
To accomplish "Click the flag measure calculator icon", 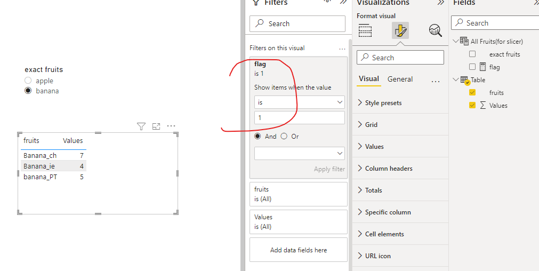I will click(x=482, y=67).
